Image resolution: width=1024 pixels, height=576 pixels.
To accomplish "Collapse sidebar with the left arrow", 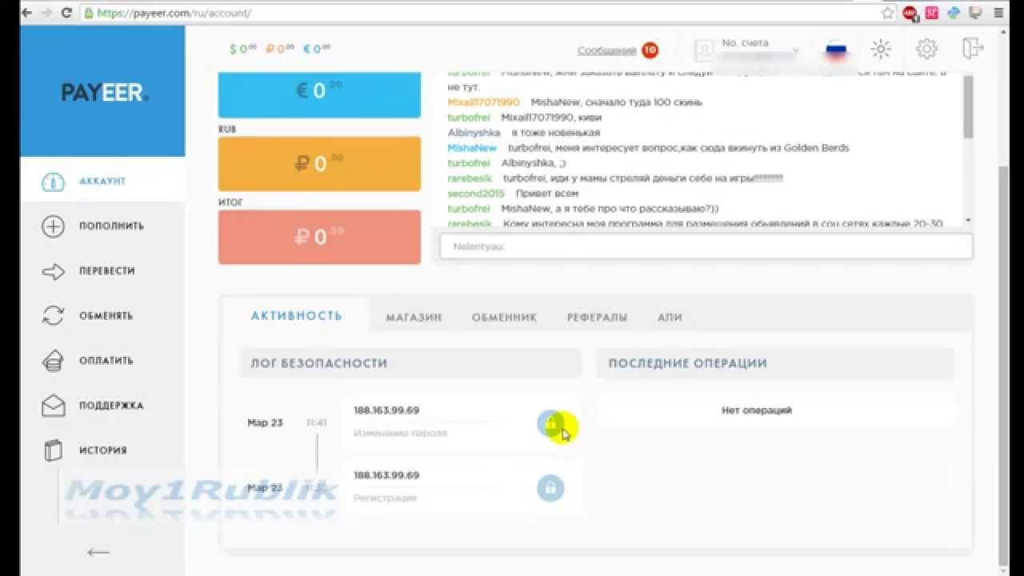I will tap(98, 552).
